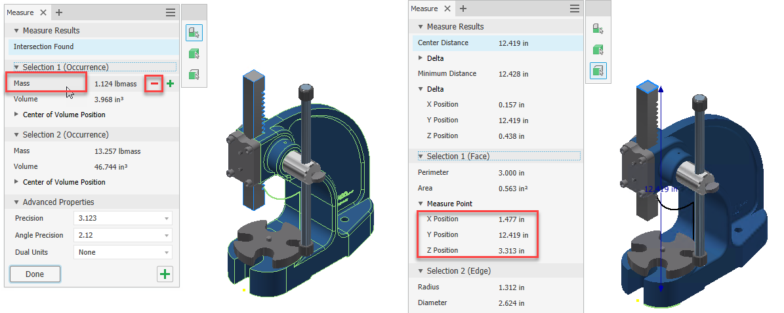This screenshot has height=313, width=784.
Task: Open the Precision dropdown showing 3.123
Action: pyautogui.click(x=123, y=218)
